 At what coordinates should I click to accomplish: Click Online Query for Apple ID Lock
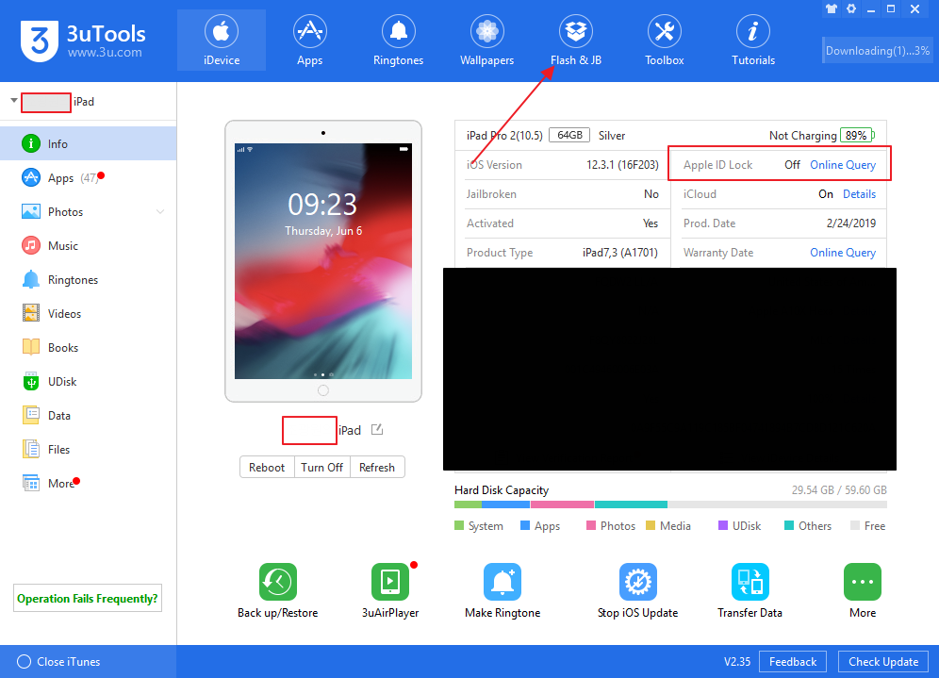843,165
